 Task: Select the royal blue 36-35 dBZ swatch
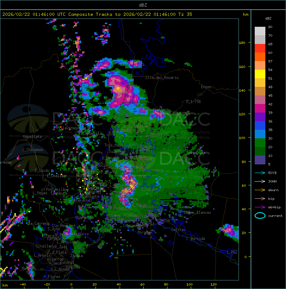coord(260,125)
